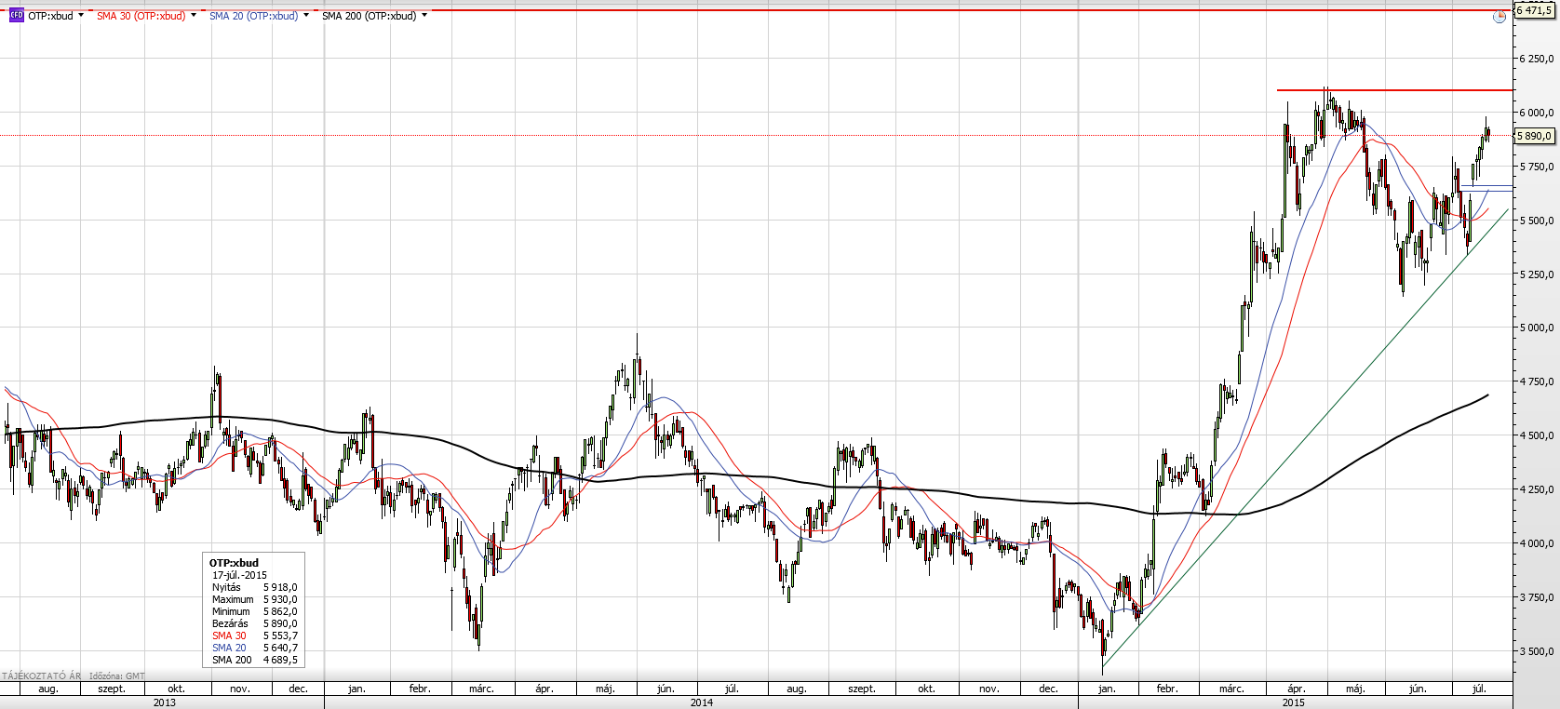This screenshot has height=709, width=1560.
Task: Open the SMA 30 (OTP:xbud) indicator dropdown
Action: tap(194, 16)
